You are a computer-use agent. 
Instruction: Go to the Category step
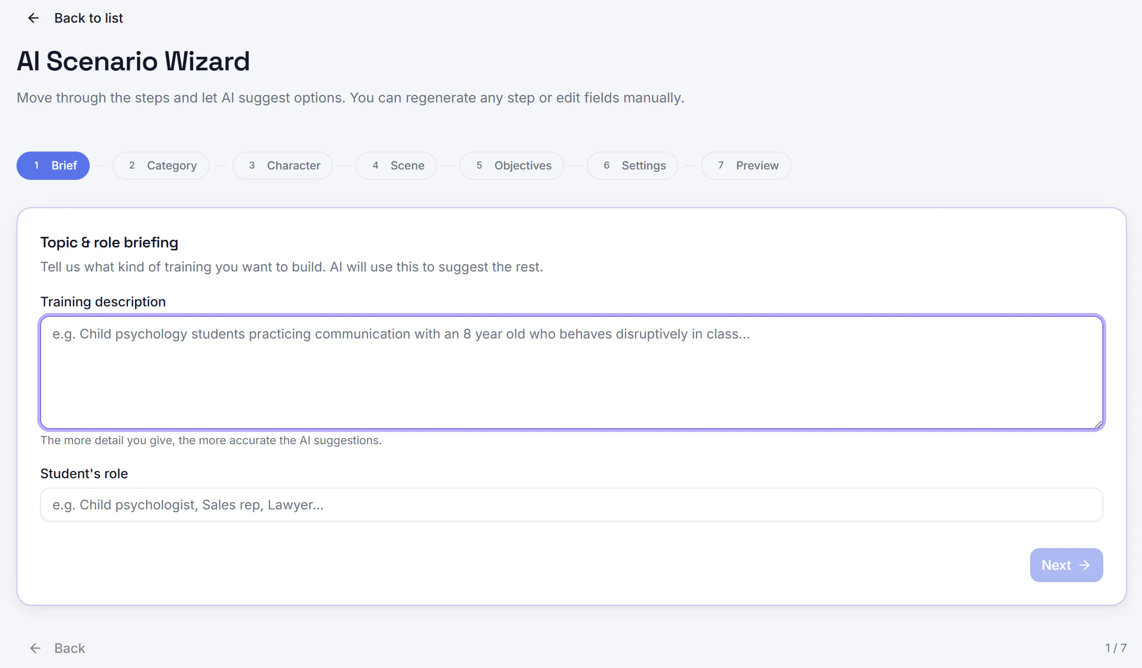(161, 166)
